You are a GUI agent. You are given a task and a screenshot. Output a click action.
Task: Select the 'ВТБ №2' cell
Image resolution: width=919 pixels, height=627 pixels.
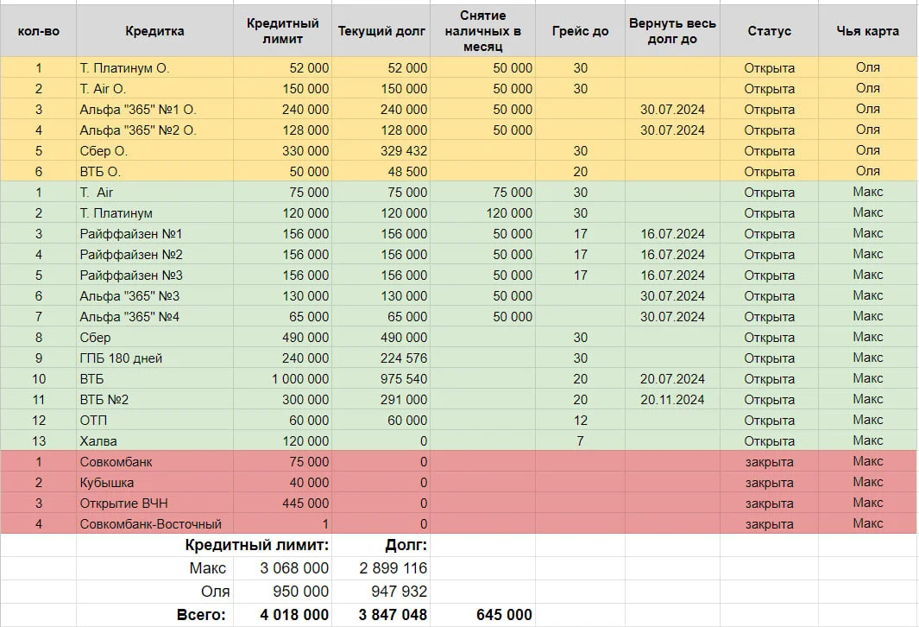pos(154,399)
